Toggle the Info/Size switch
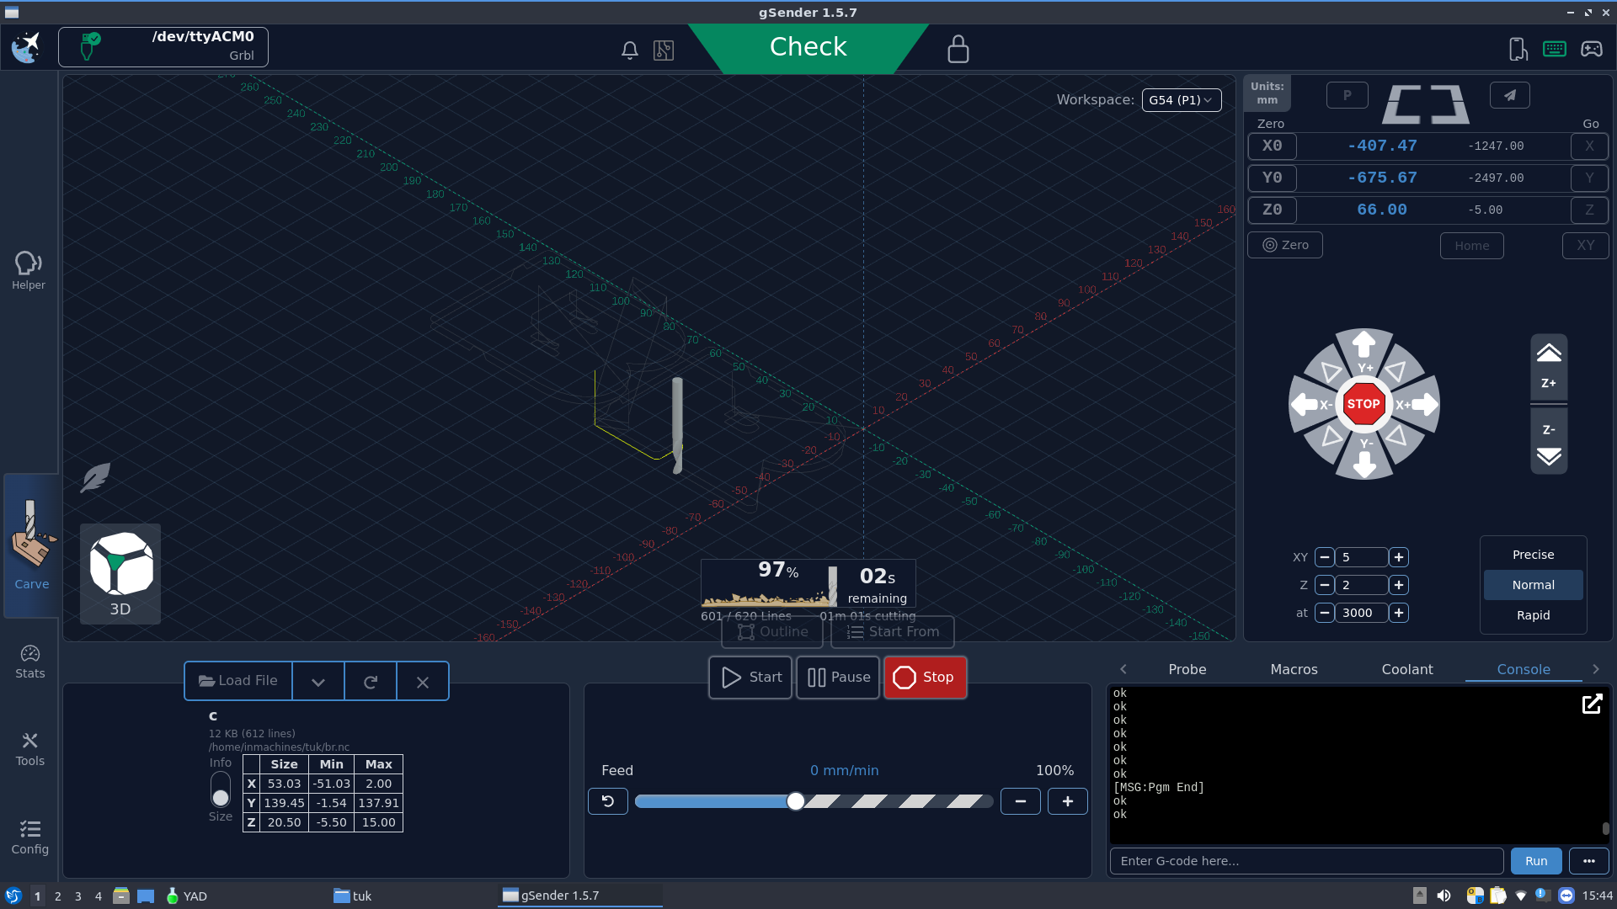 pyautogui.click(x=221, y=789)
